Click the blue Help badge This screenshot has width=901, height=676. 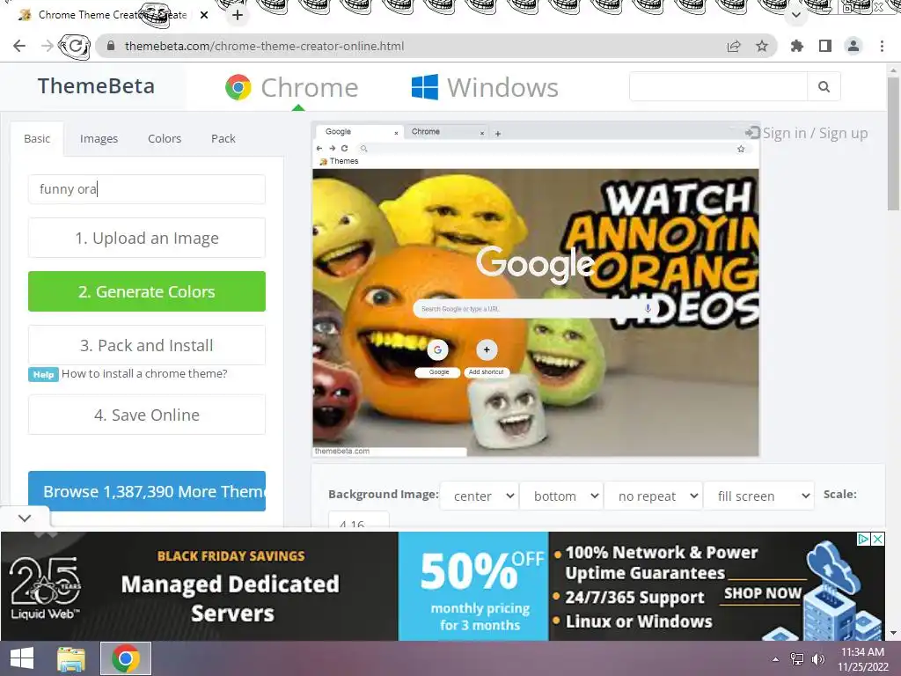pyautogui.click(x=43, y=375)
